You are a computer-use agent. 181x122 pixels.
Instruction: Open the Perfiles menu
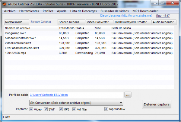[48, 11]
